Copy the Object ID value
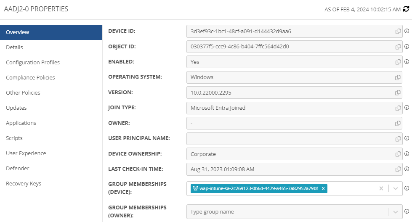The width and height of the screenshot is (412, 222). point(398,47)
